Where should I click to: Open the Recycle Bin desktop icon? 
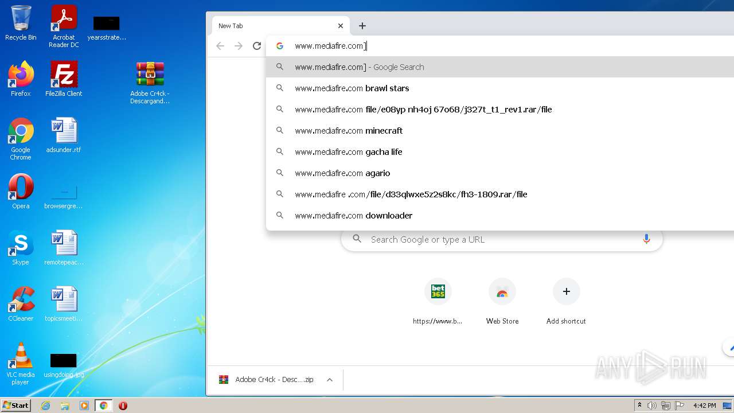pos(21,23)
